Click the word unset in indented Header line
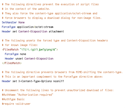Image resolution: width=125 pixels, height=108 pixels. [19, 59]
